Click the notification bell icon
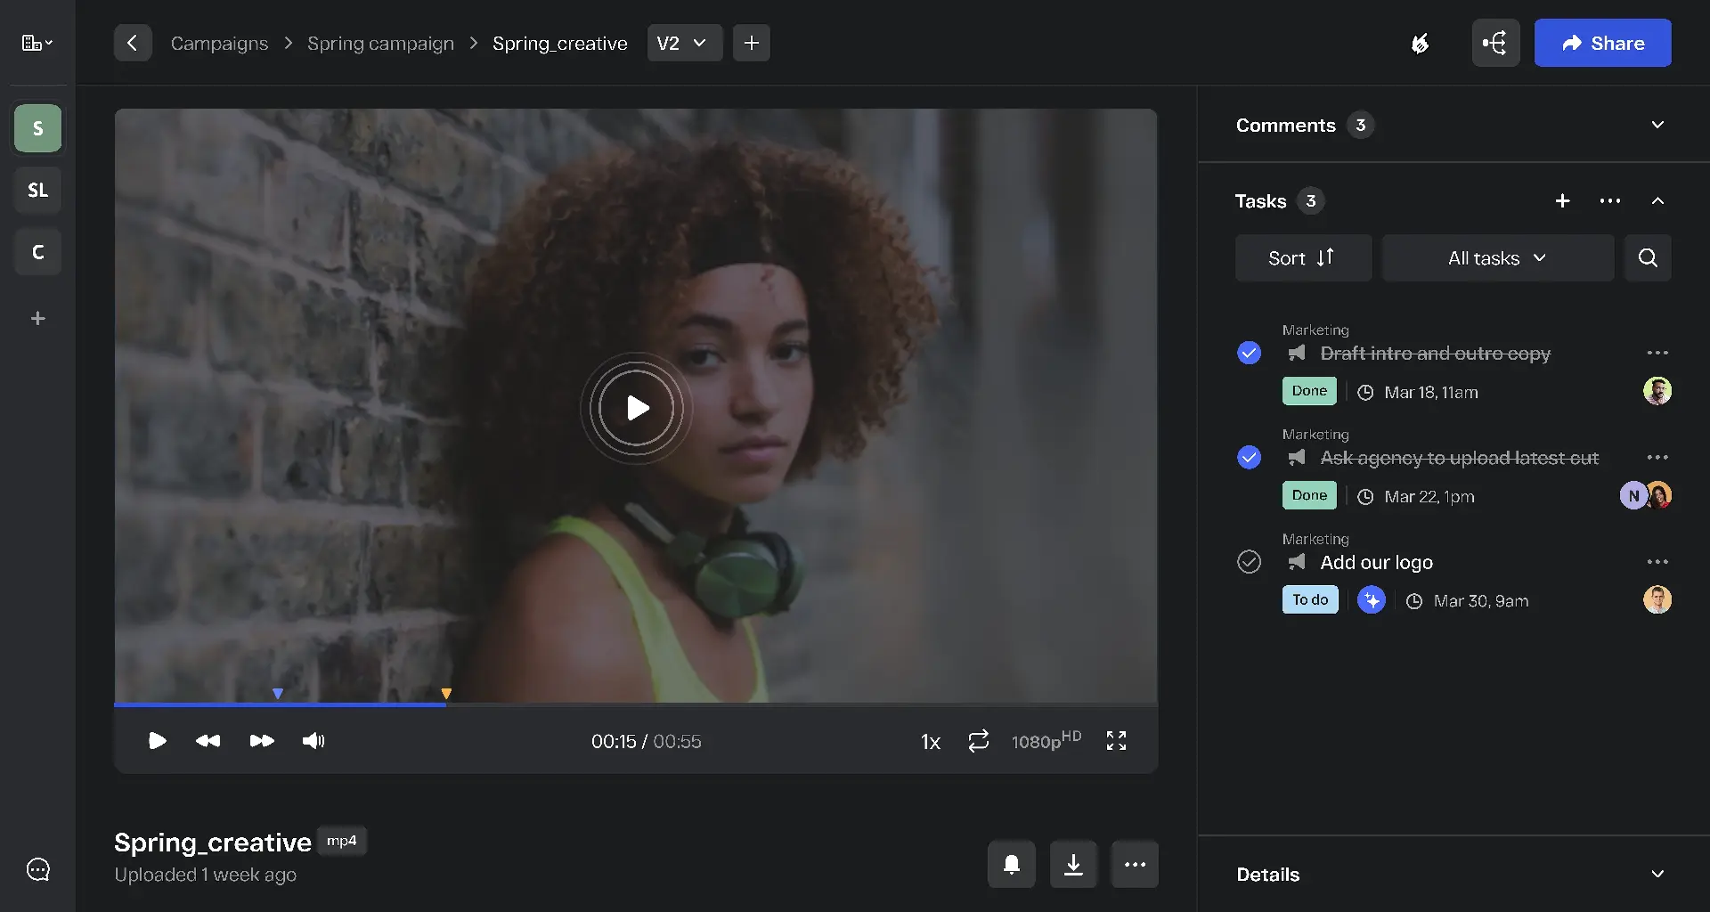Screen dimensions: 1710x912 click(x=1011, y=864)
